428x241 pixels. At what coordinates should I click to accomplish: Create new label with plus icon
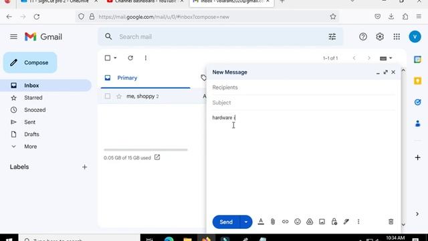(x=85, y=167)
